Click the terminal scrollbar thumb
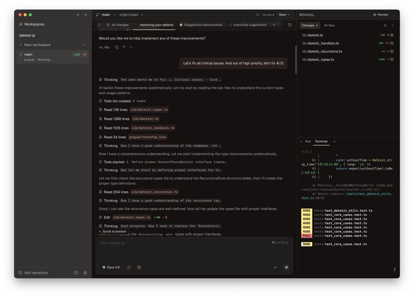Screen dimensions: 414x297 (394, 269)
